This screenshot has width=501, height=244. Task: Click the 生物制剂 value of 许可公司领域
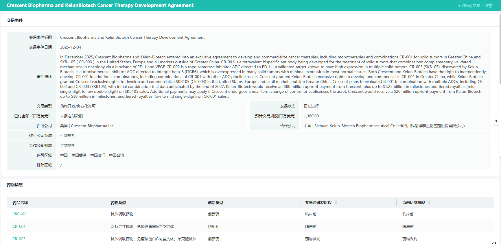(68, 136)
